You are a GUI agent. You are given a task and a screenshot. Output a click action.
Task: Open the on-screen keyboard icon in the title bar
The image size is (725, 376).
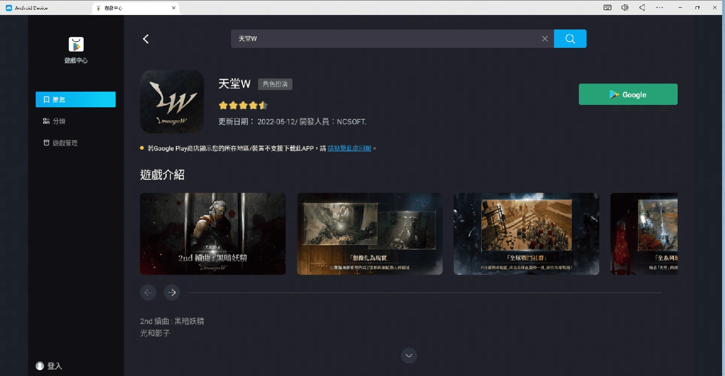click(607, 7)
